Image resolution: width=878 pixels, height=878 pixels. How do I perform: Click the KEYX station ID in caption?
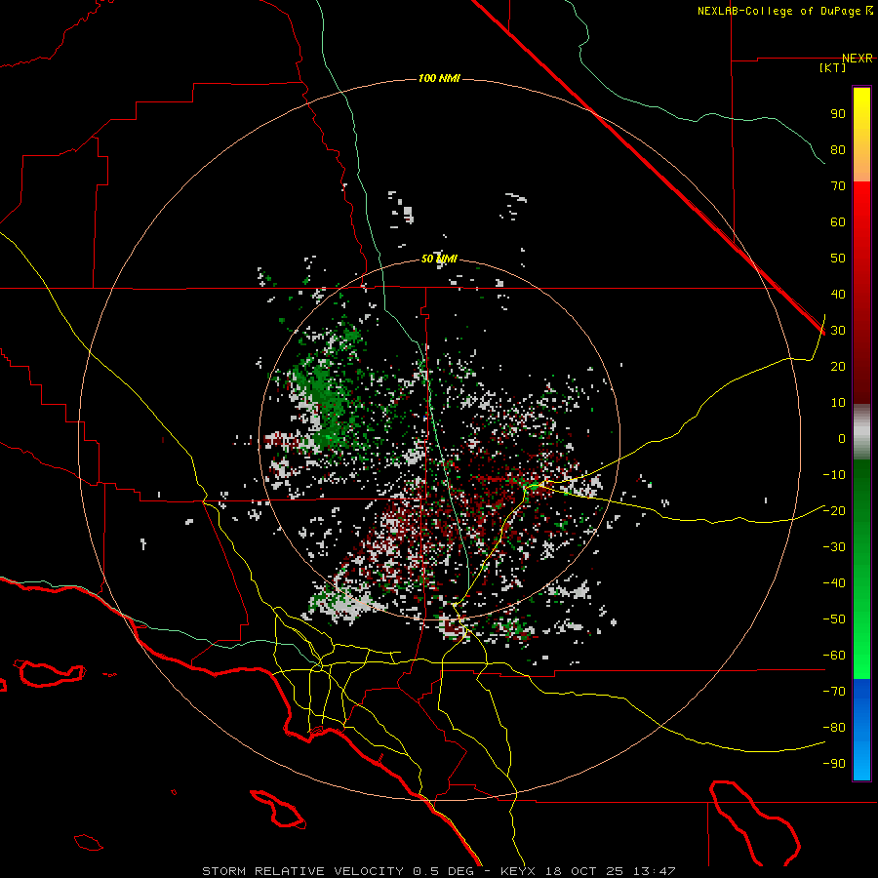click(x=518, y=870)
